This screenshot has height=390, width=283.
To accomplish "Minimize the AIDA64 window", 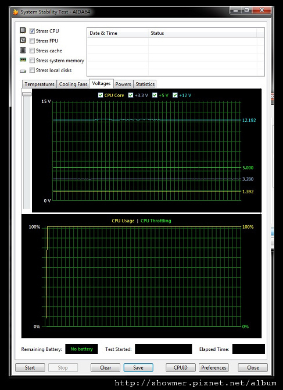I will [x=236, y=10].
